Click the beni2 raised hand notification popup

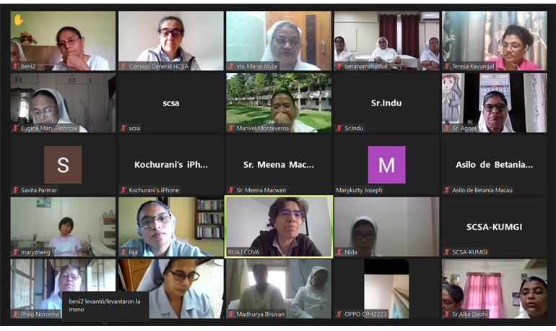[105, 306]
